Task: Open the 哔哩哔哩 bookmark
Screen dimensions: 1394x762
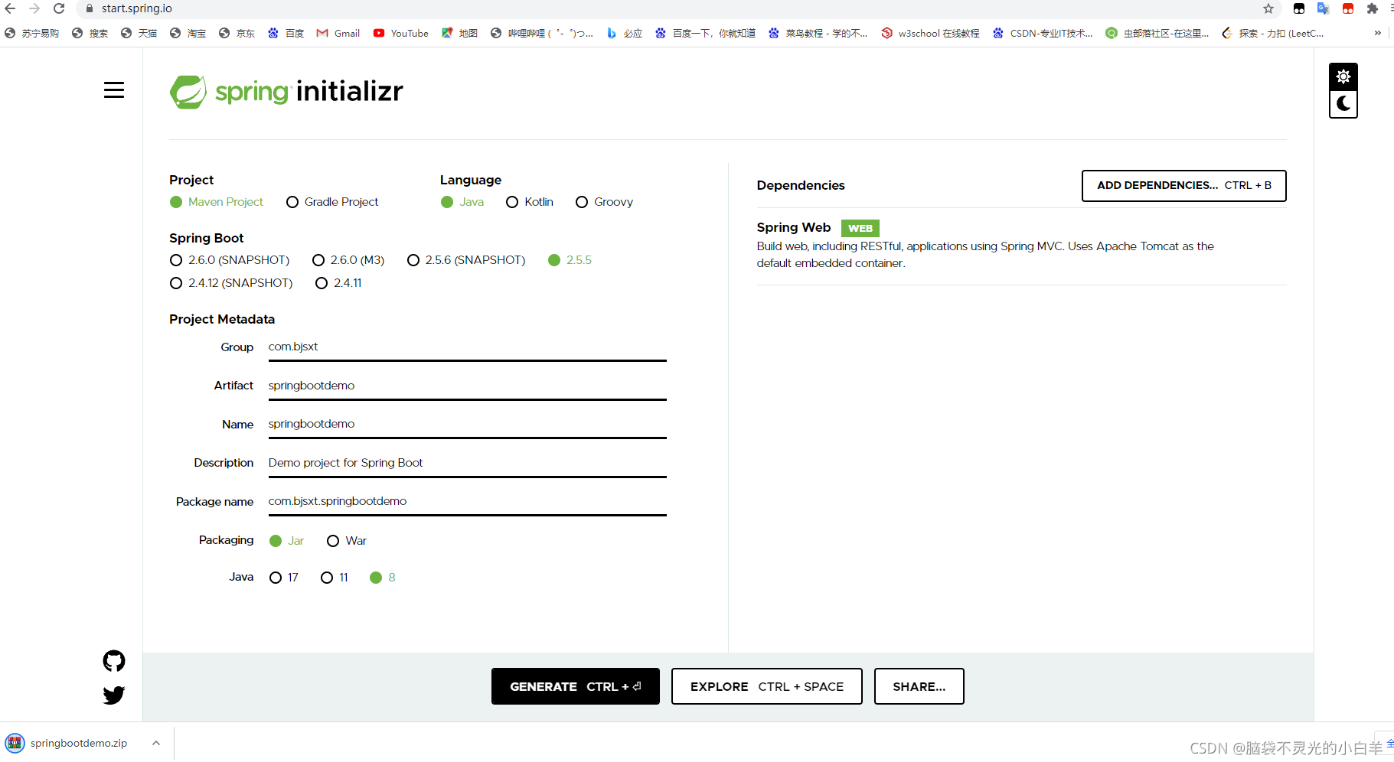Action: click(542, 33)
